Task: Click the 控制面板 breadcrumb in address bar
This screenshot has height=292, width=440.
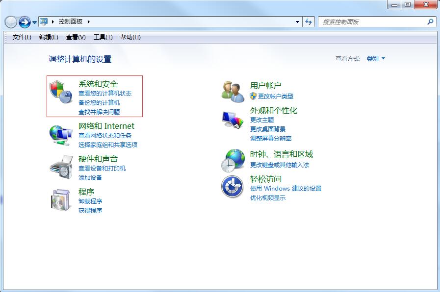Action: [x=71, y=22]
